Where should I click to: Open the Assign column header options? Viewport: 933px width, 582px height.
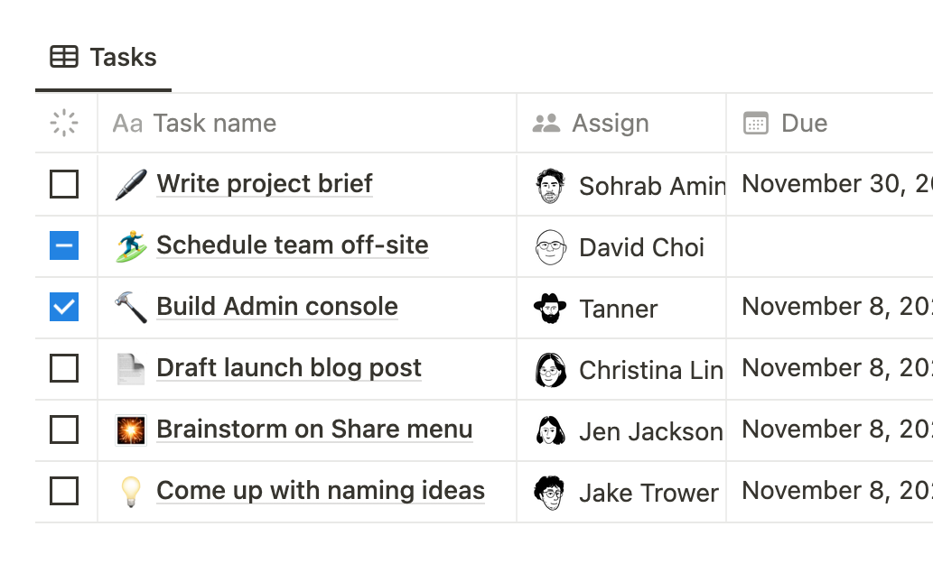[610, 124]
